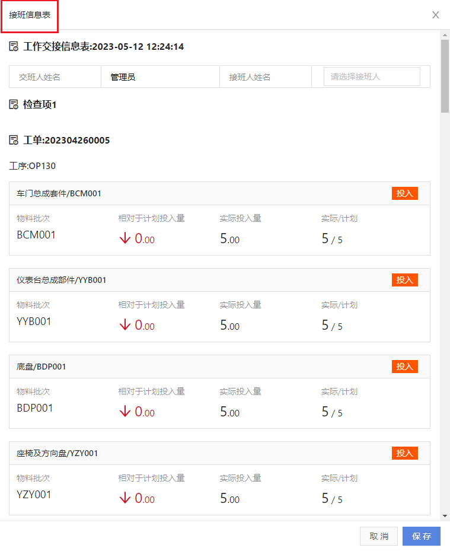Click 投入 for 底盘/BDP001
450x551 pixels.
tap(405, 367)
